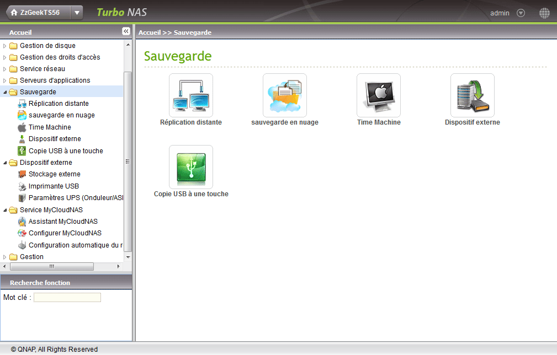
Task: Select Réplication distante in the tree
Action: (x=59, y=104)
